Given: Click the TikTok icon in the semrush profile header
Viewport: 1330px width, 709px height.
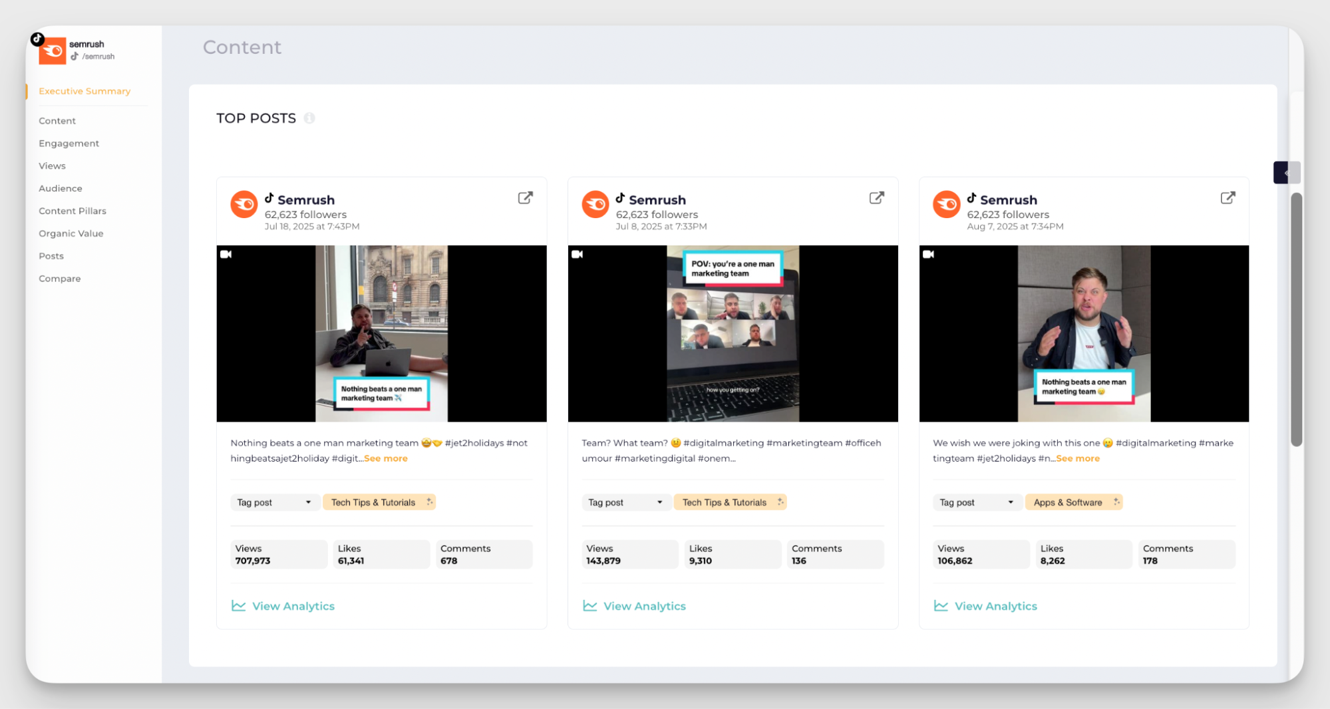Looking at the screenshot, I should point(37,39).
